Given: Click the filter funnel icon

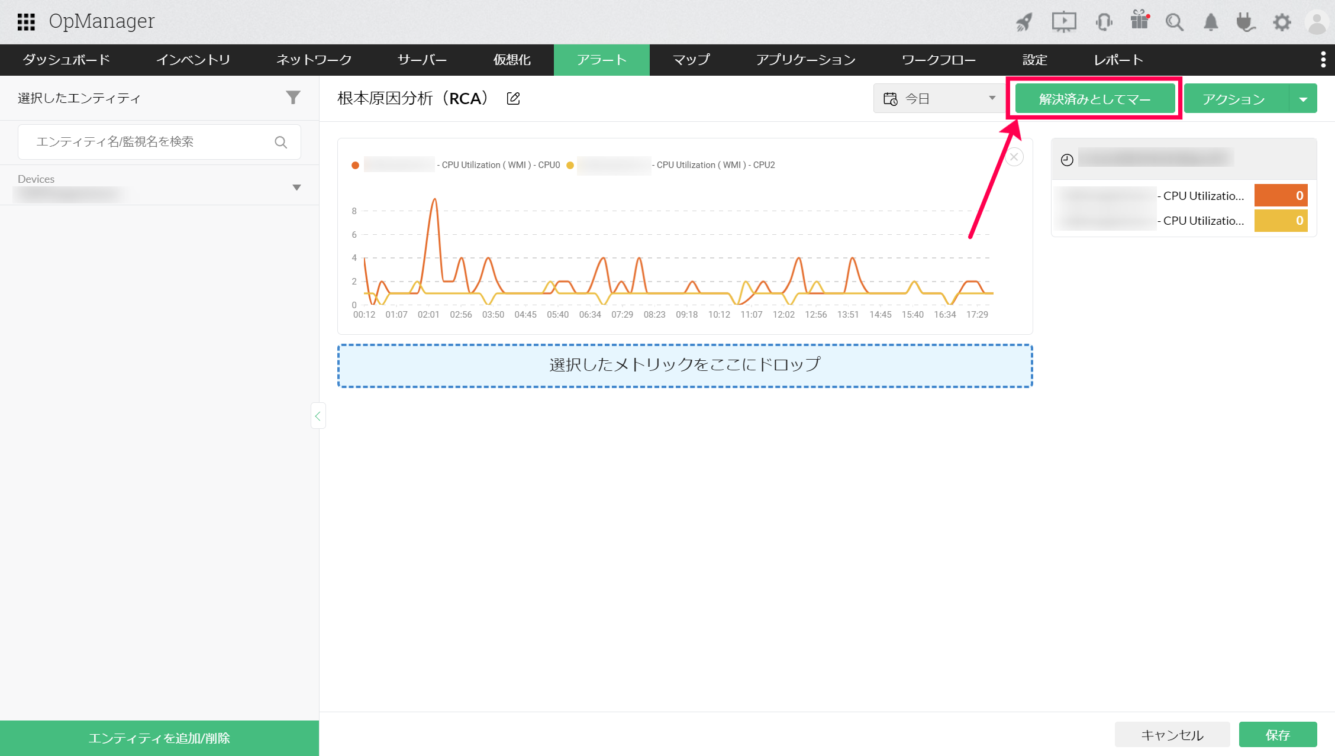Looking at the screenshot, I should [x=293, y=98].
